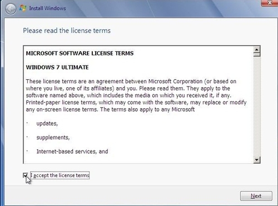Click the Windows flag logo in title bar
This screenshot has height=206, width=278.
(23, 8)
